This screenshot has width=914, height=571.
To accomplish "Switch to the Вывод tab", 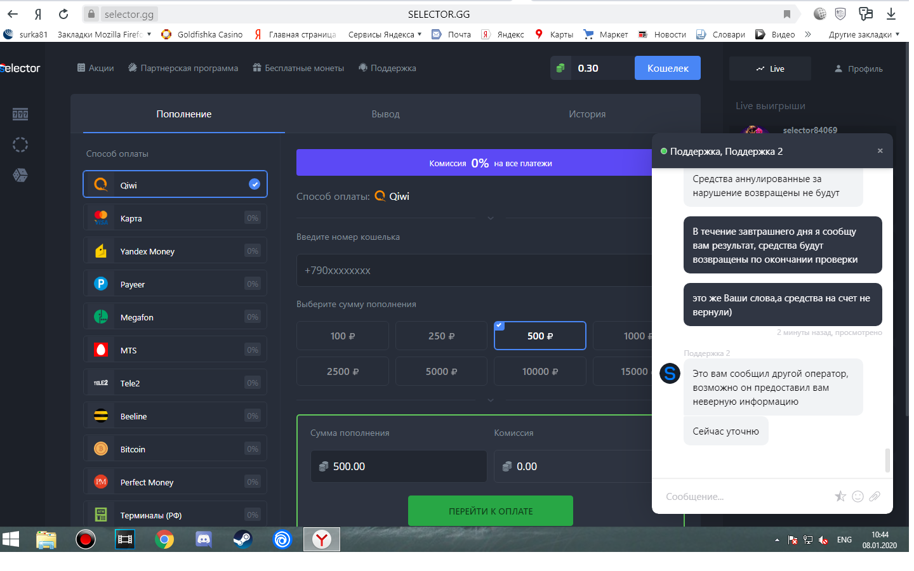I will pos(385,114).
